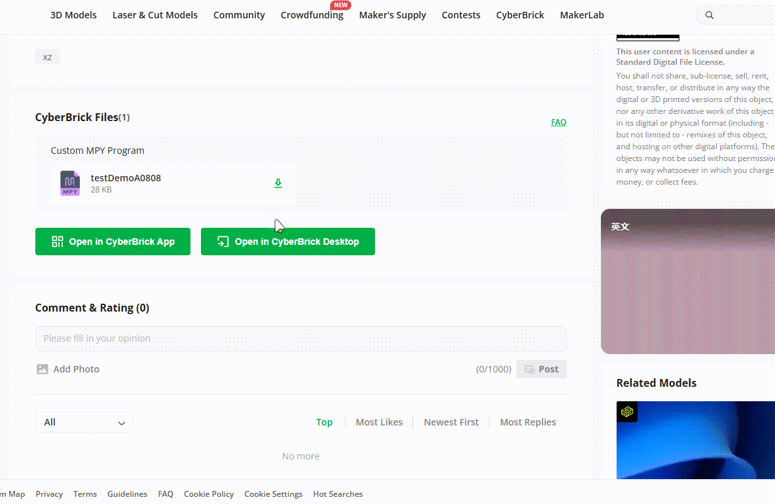Open Hot Searches footer link
The image size is (775, 504).
click(x=338, y=494)
